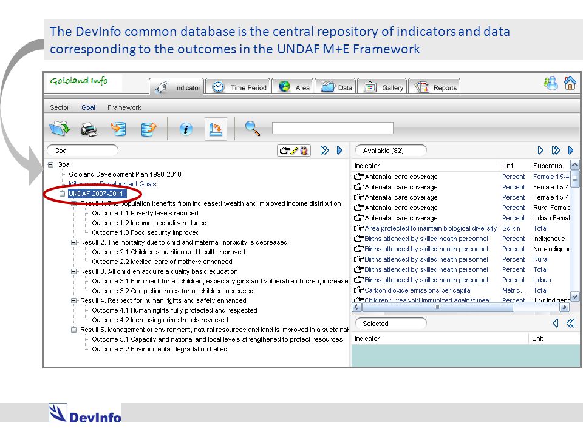Click the database export arrow icon
Viewport: 583px width, 437px height.
[x=149, y=129]
